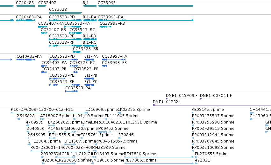Open the GH12304.5prime EST label
Viewport: 271px width, 165px height.
(x=44, y=142)
